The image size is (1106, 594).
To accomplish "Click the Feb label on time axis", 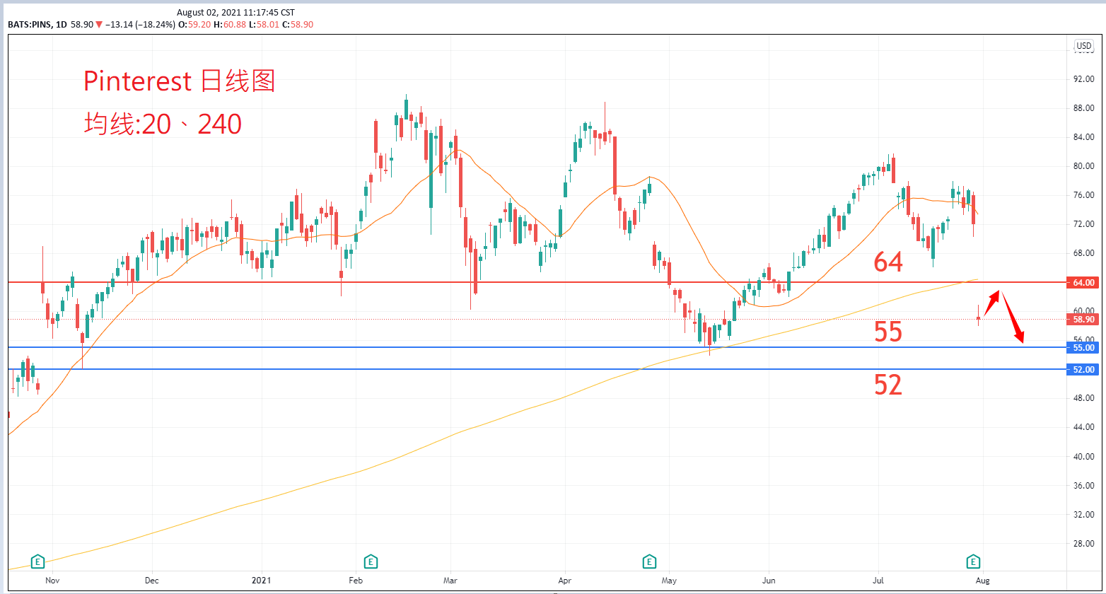I will (356, 580).
